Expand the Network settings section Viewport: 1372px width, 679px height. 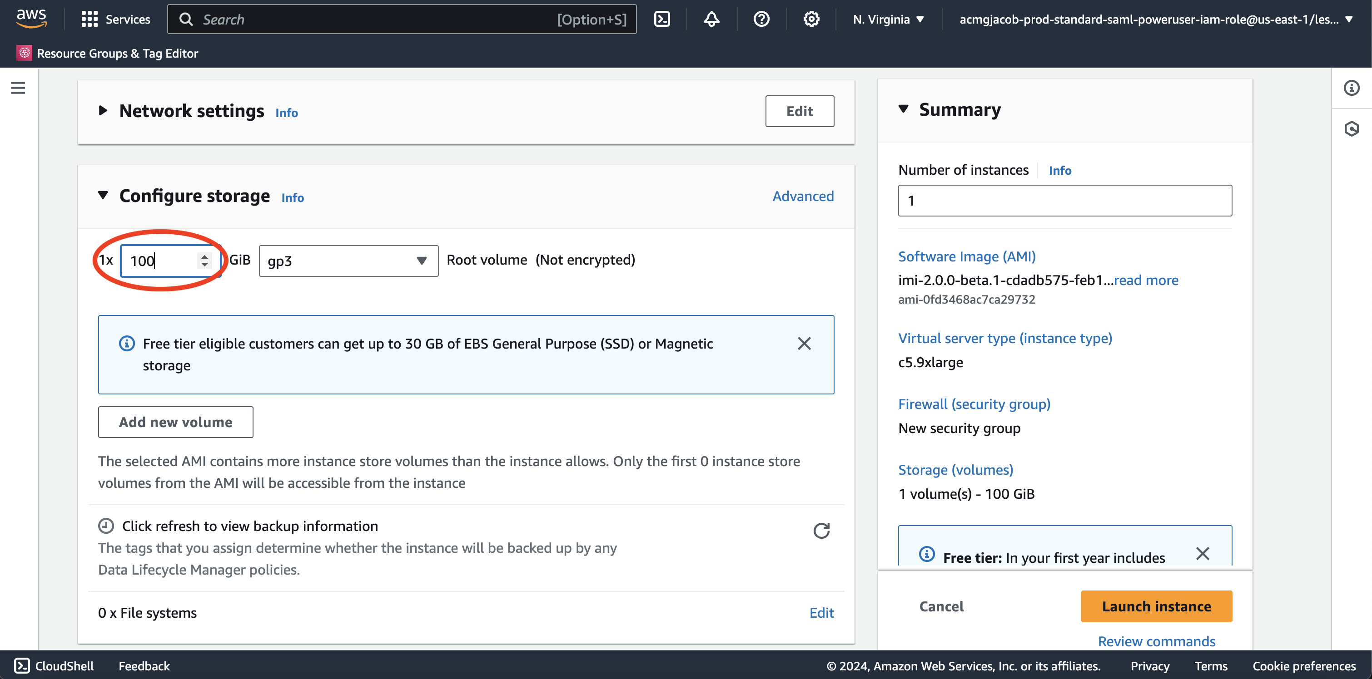(x=103, y=111)
